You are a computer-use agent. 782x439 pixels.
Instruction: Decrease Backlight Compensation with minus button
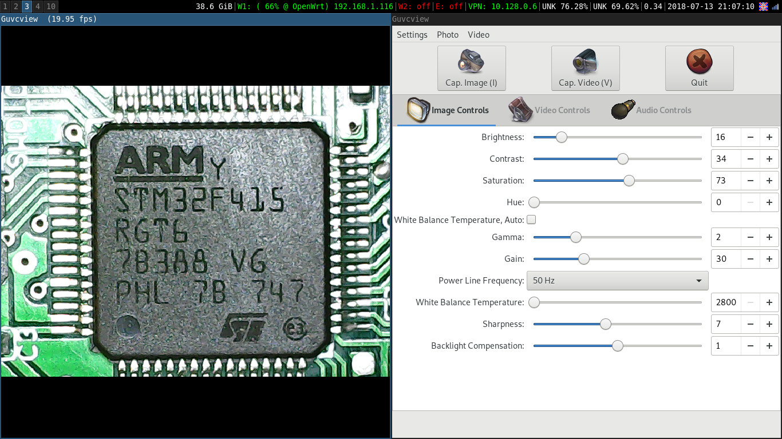click(751, 346)
